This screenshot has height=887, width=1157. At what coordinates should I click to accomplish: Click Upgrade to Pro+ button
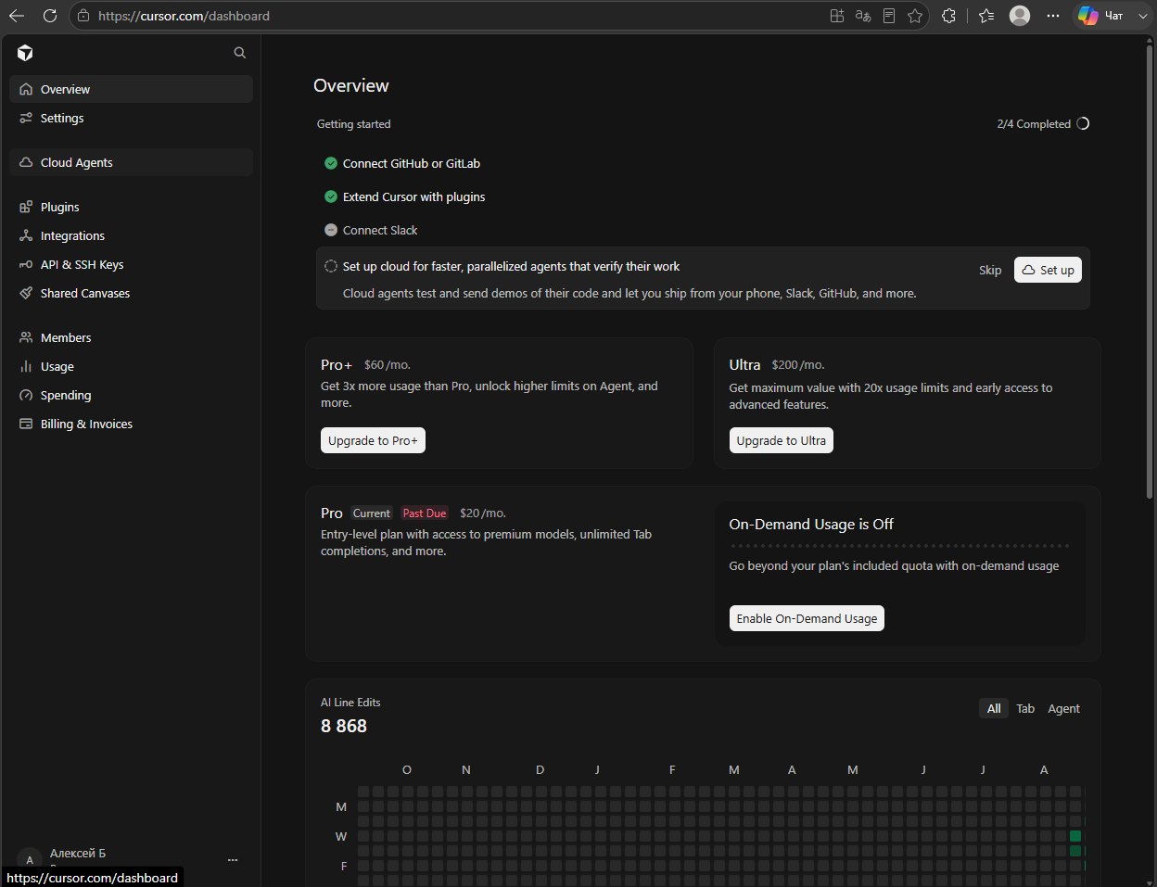[x=373, y=440]
